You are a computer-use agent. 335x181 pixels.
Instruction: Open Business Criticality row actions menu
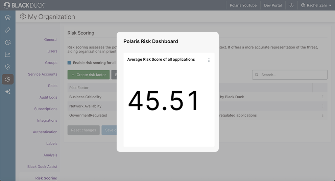click(323, 97)
